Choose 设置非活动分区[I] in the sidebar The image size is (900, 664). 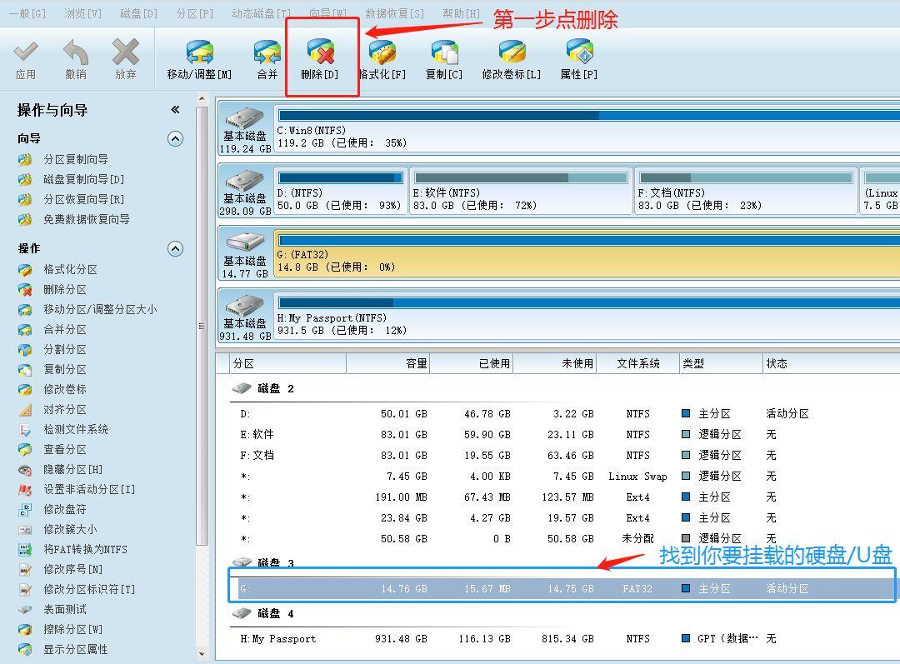pos(89,489)
